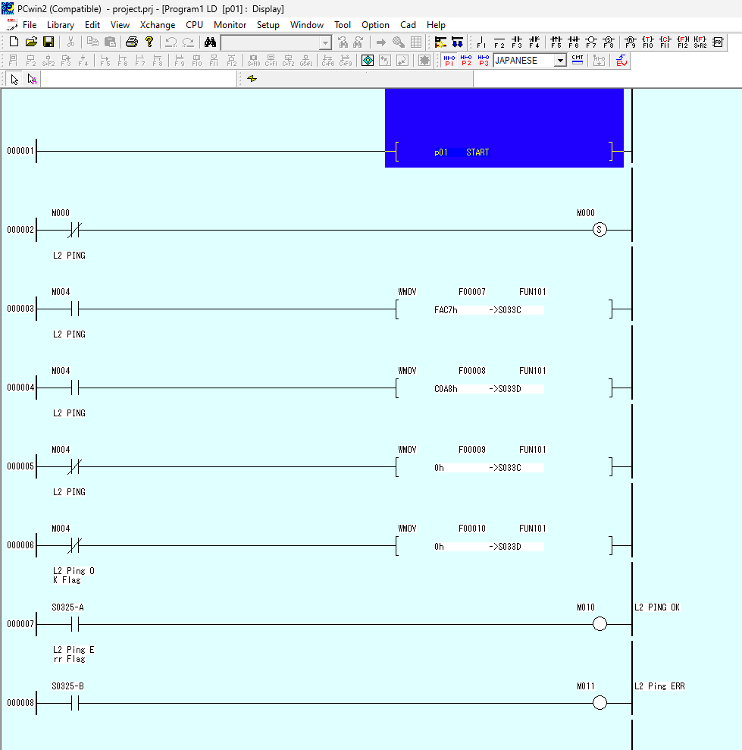Screen dimensions: 742x750
Task: Insert vertical line with F1 tool
Action: coord(481,42)
